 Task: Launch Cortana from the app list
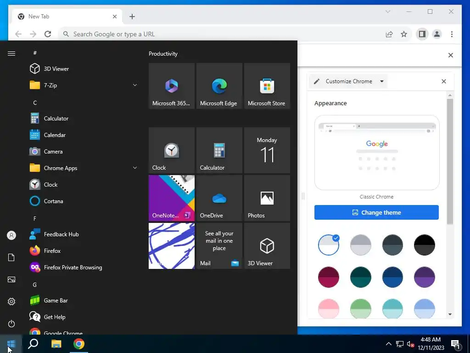84,201
